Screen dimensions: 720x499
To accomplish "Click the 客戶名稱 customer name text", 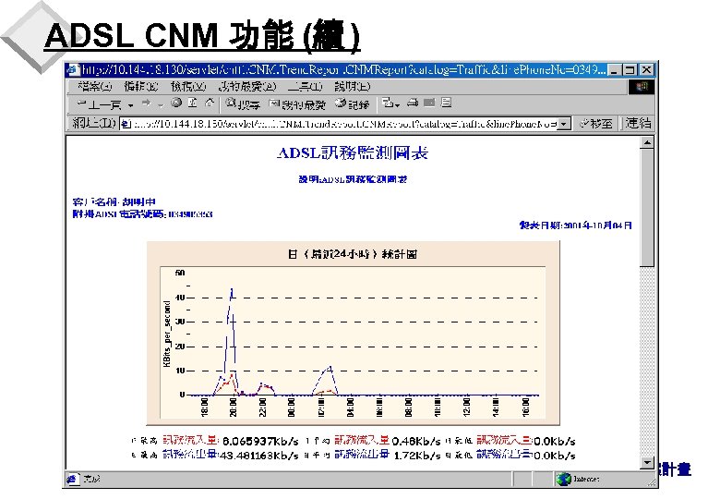I will pyautogui.click(x=114, y=201).
